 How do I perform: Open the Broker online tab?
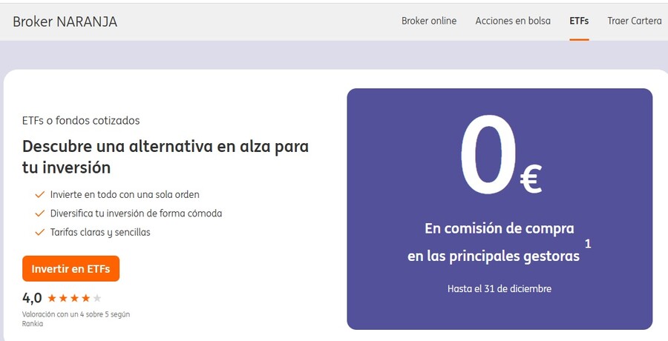coord(428,21)
